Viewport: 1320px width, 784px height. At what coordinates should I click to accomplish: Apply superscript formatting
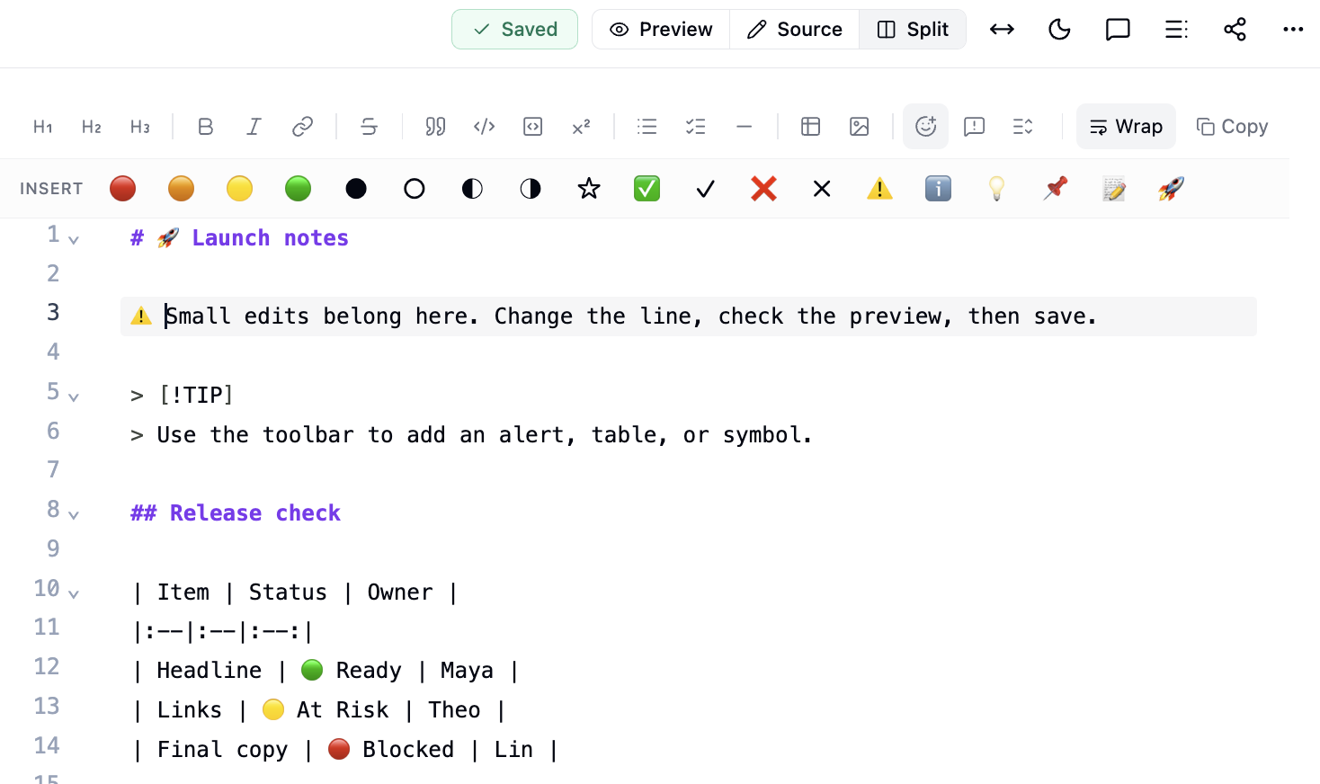[582, 127]
